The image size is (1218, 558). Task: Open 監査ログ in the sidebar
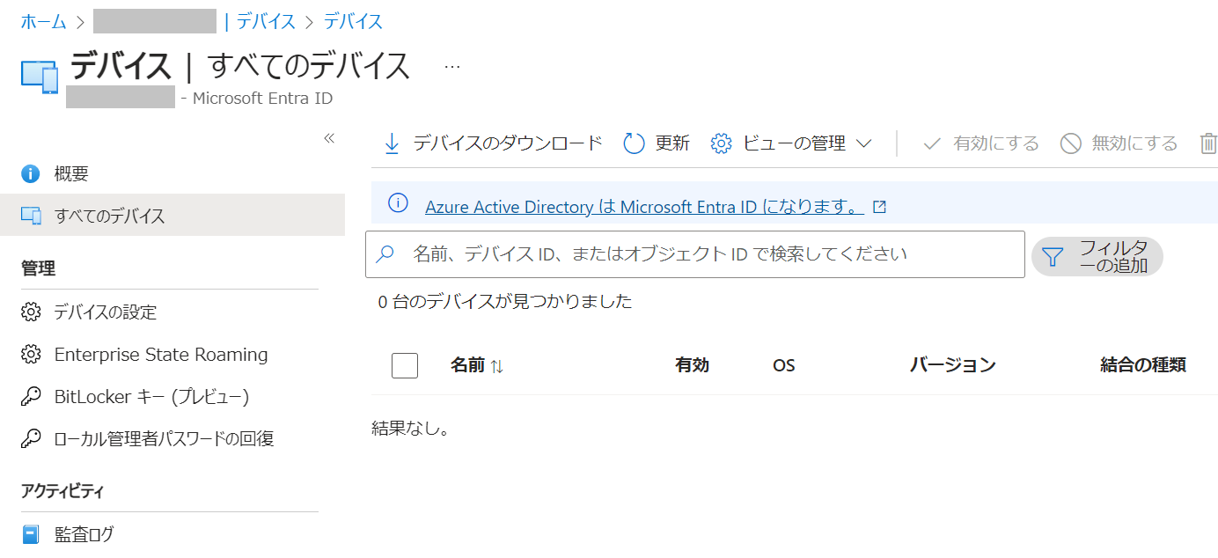point(84,534)
